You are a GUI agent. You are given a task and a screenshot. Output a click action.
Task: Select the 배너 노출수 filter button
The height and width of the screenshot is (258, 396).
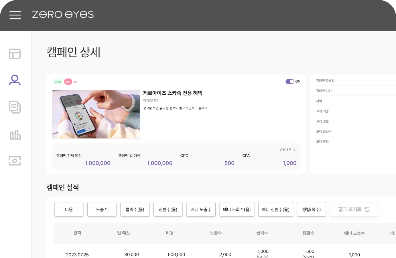201,210
